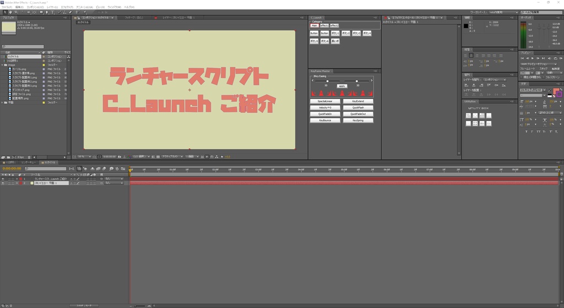Click the left text alignment icon
This screenshot has width=564, height=308.
466,56
